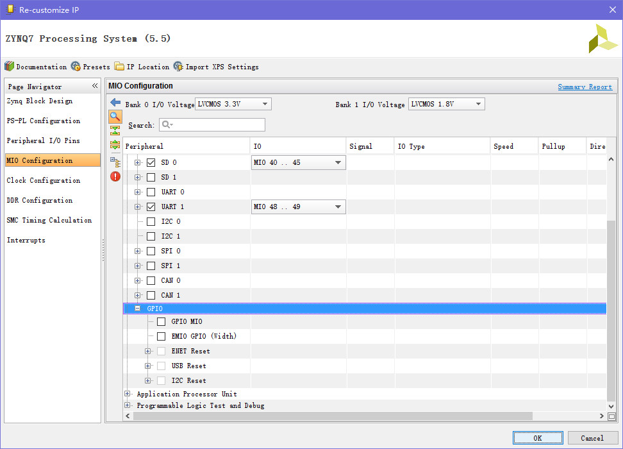This screenshot has height=449, width=623.
Task: Uncheck the SD 0 peripheral
Action: (151, 162)
